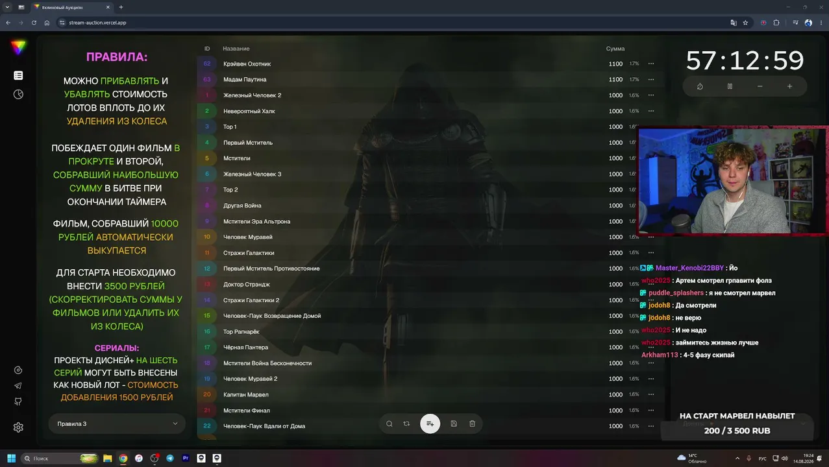Click the chat username Arkham113
Viewport: 829px width, 467px height.
[660, 355]
